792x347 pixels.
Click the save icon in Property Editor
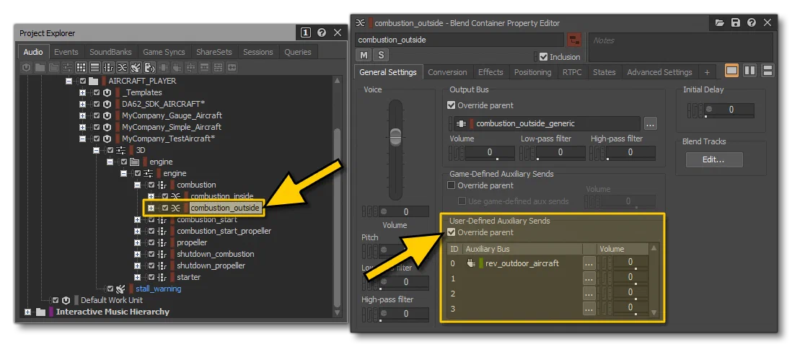(x=736, y=23)
